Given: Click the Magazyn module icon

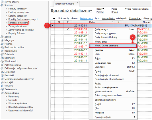Looking at the screenshot, I should tap(2, 40).
